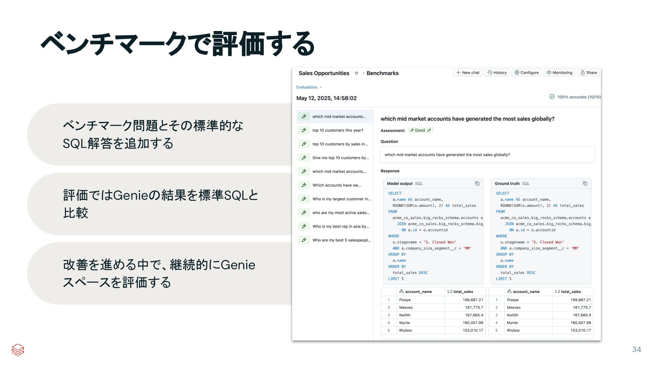Screen dimensions: 653x368
Task: Select 'Which accounts have we...' benchmark
Action: (x=335, y=185)
